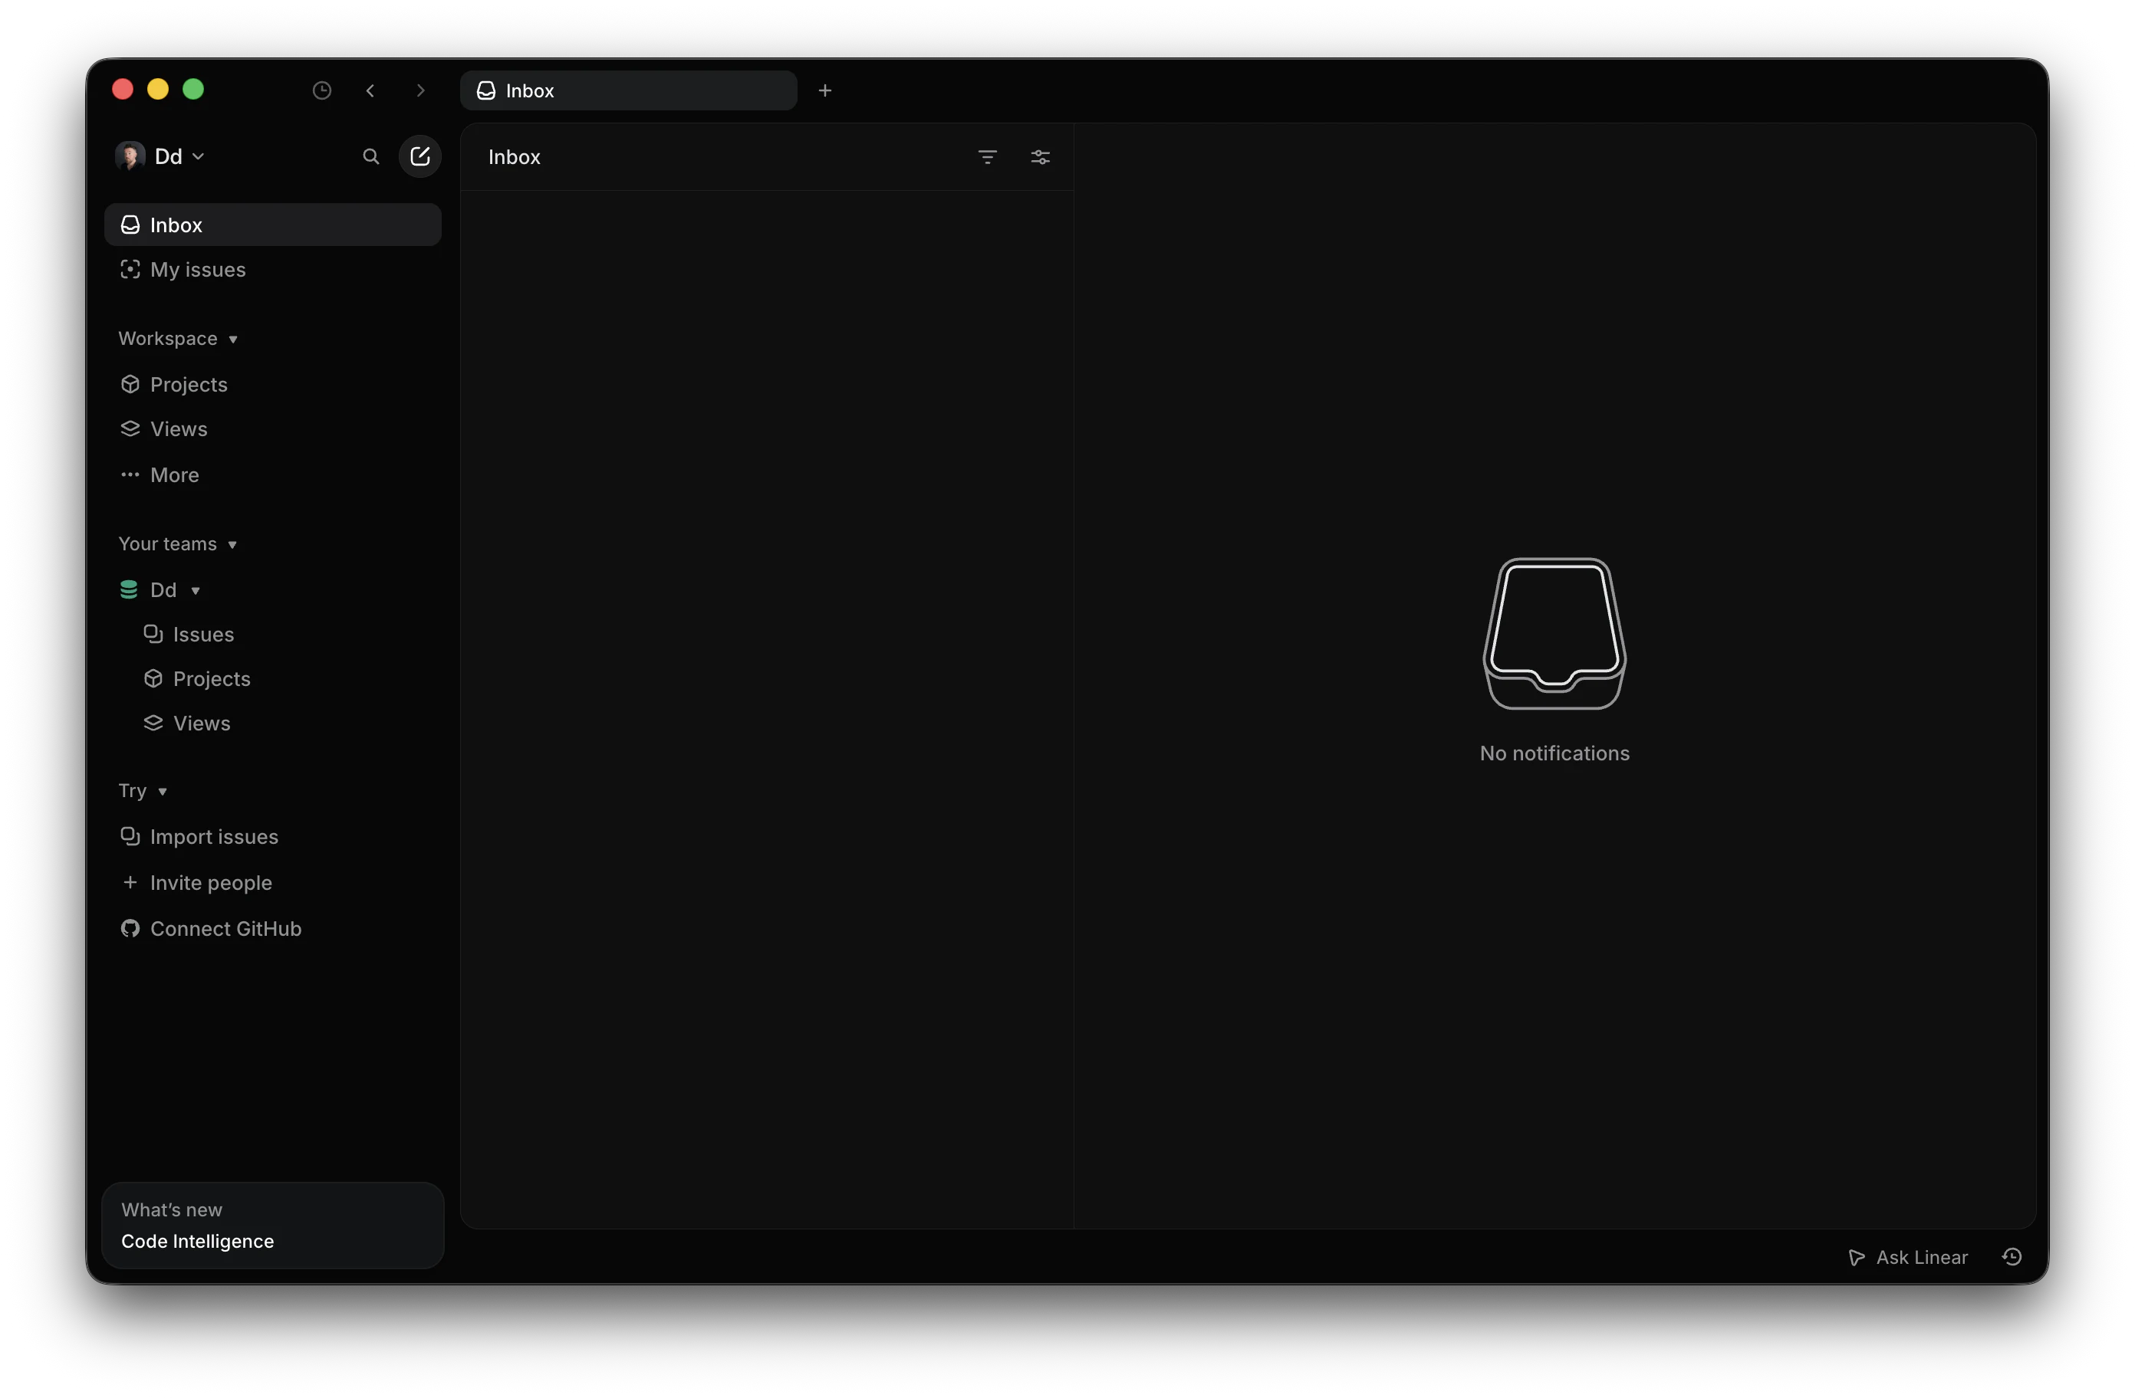Open Dd team Views
Screen dimensions: 2135x1398
(x=273, y=724)
